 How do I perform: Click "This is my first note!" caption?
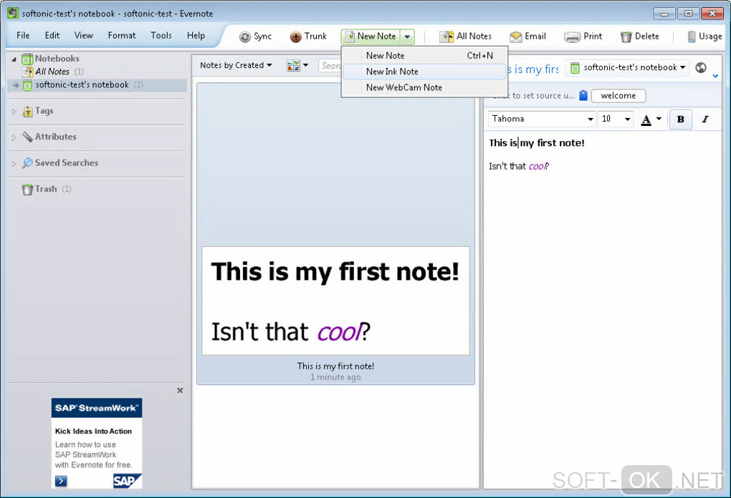coord(335,366)
